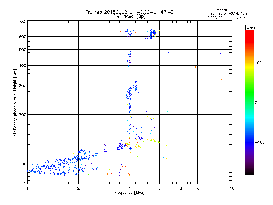Click the y-axis tick label '75'
The height and width of the screenshot is (205, 273).
pyautogui.click(x=24, y=183)
